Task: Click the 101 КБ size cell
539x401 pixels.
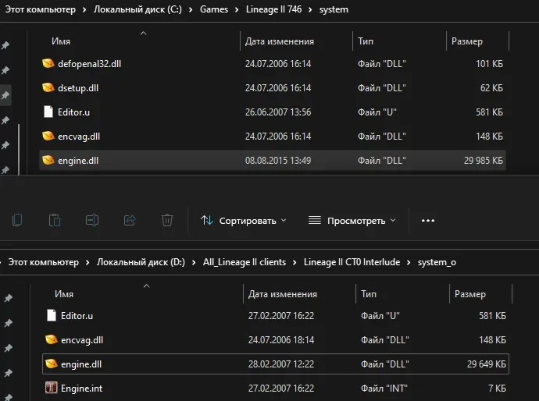Action: point(489,64)
